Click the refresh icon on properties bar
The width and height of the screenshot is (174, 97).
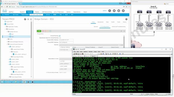(121, 31)
